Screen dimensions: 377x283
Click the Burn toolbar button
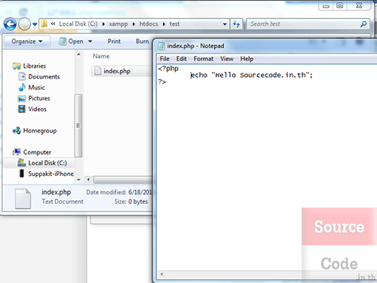tap(143, 42)
